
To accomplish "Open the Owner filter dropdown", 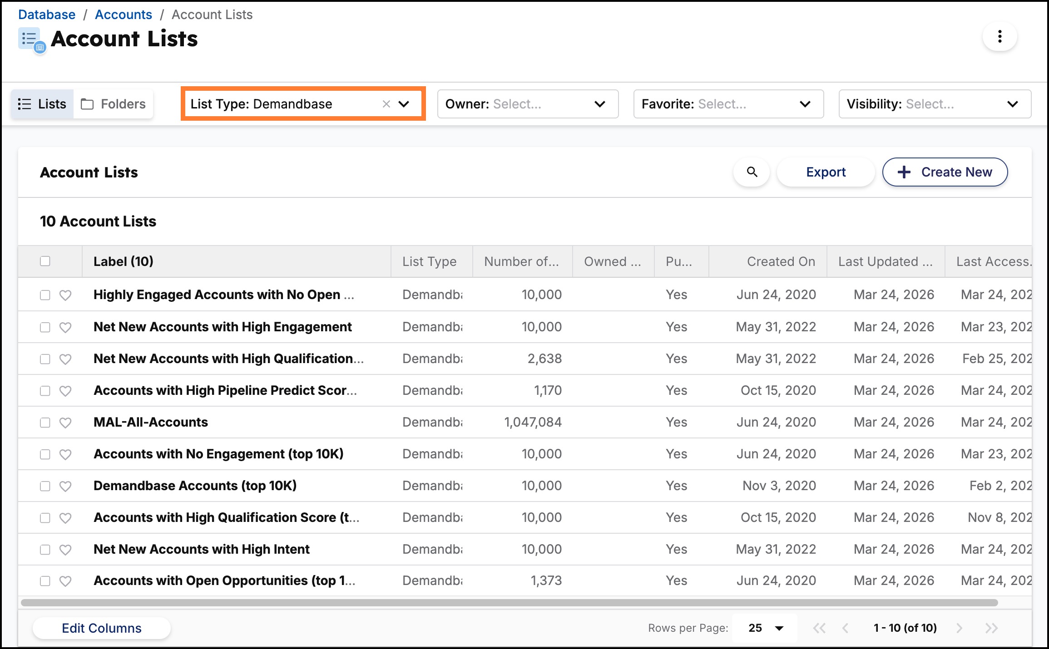I will coord(528,104).
